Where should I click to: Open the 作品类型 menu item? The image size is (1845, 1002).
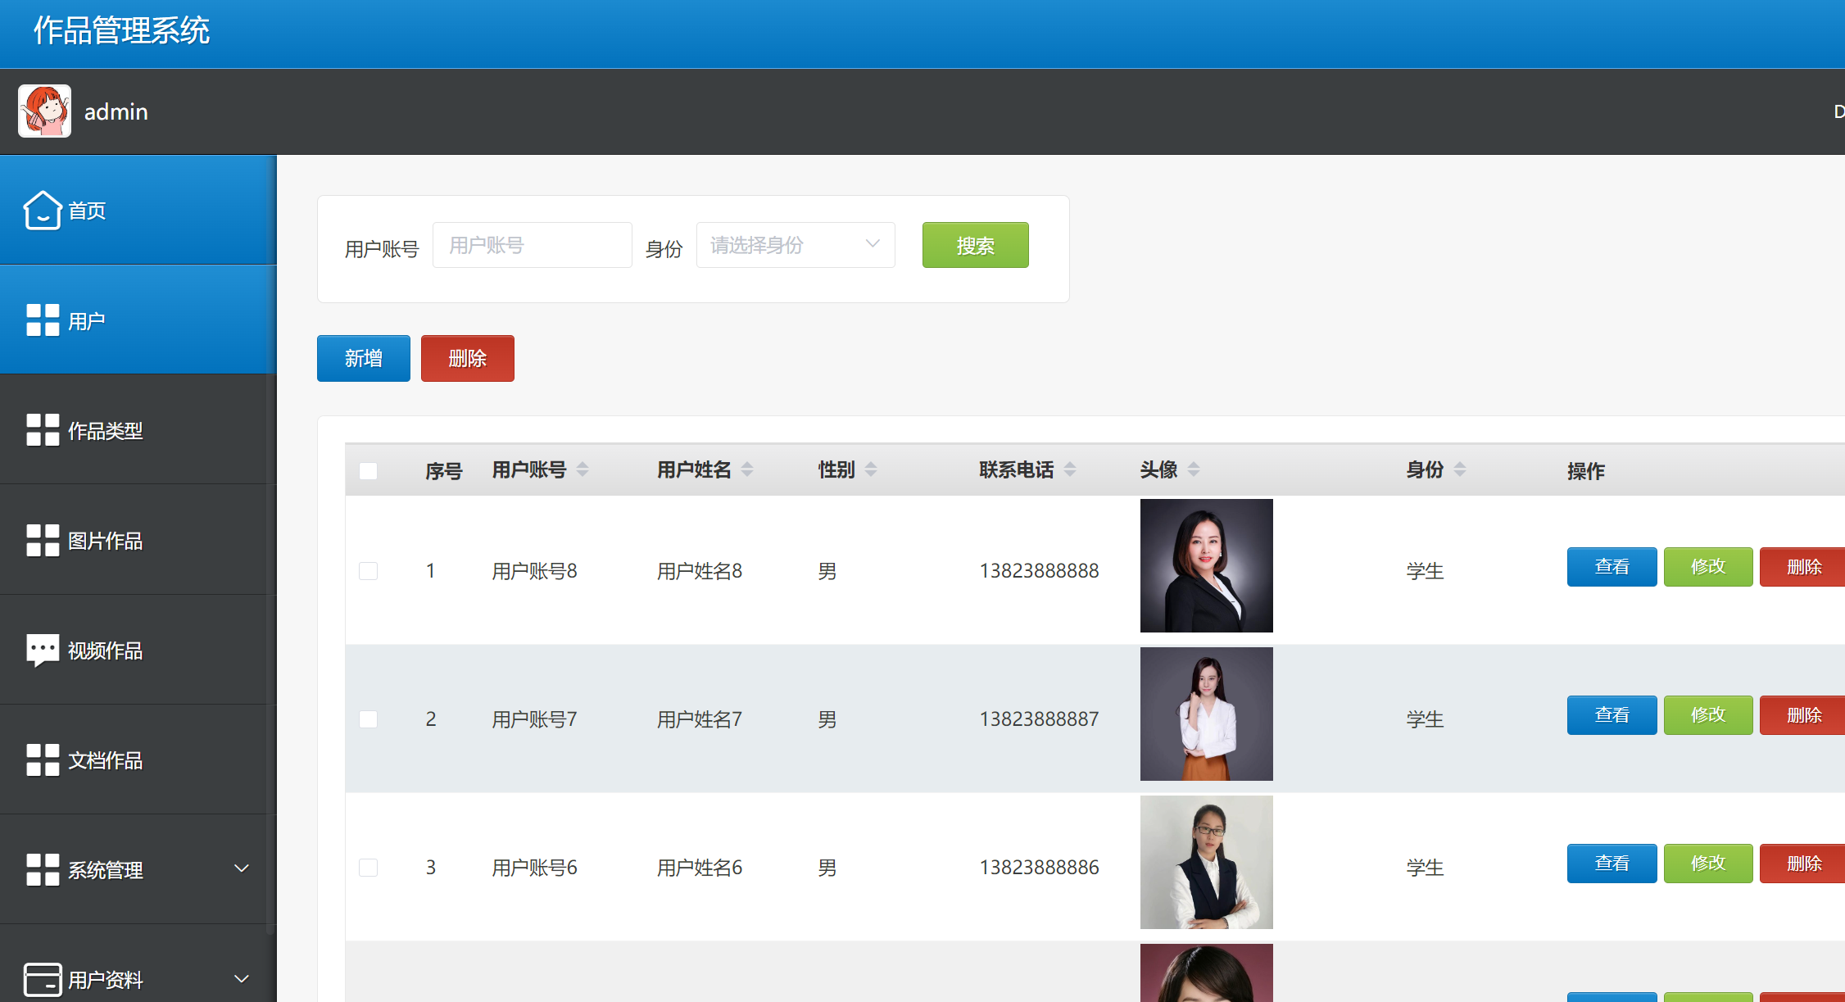pos(106,431)
